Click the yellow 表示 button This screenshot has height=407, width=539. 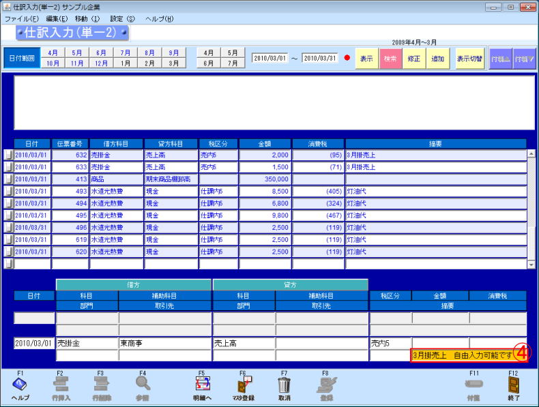tap(366, 59)
